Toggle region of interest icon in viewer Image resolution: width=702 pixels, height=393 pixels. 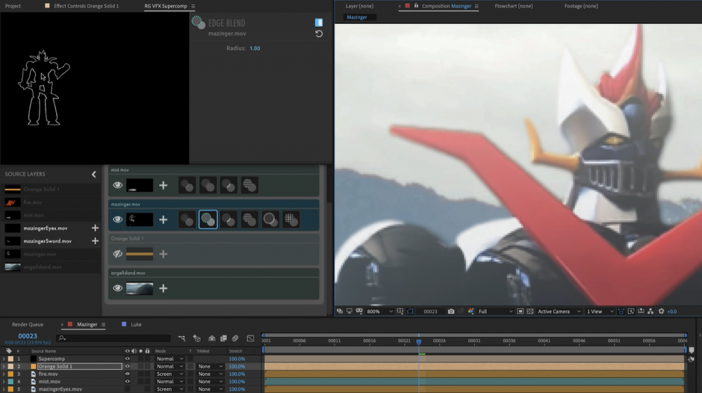click(x=520, y=312)
